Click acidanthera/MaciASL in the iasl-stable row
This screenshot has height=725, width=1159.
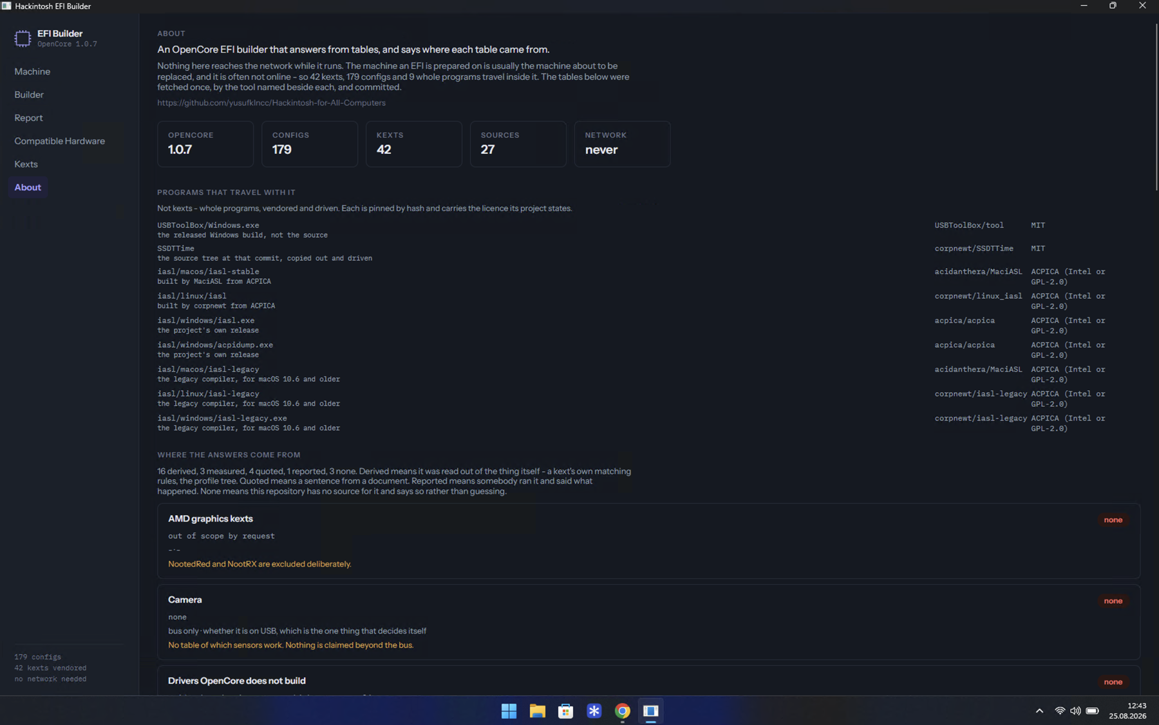(978, 272)
